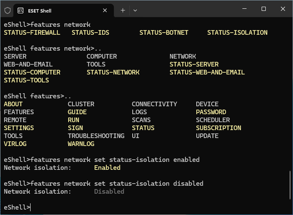The image size is (293, 215).
Task: Click the TROUBLESHOOTING command
Action: 96,136
